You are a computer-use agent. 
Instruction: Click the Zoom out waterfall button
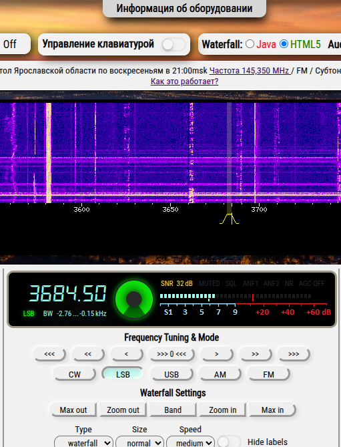(123, 410)
